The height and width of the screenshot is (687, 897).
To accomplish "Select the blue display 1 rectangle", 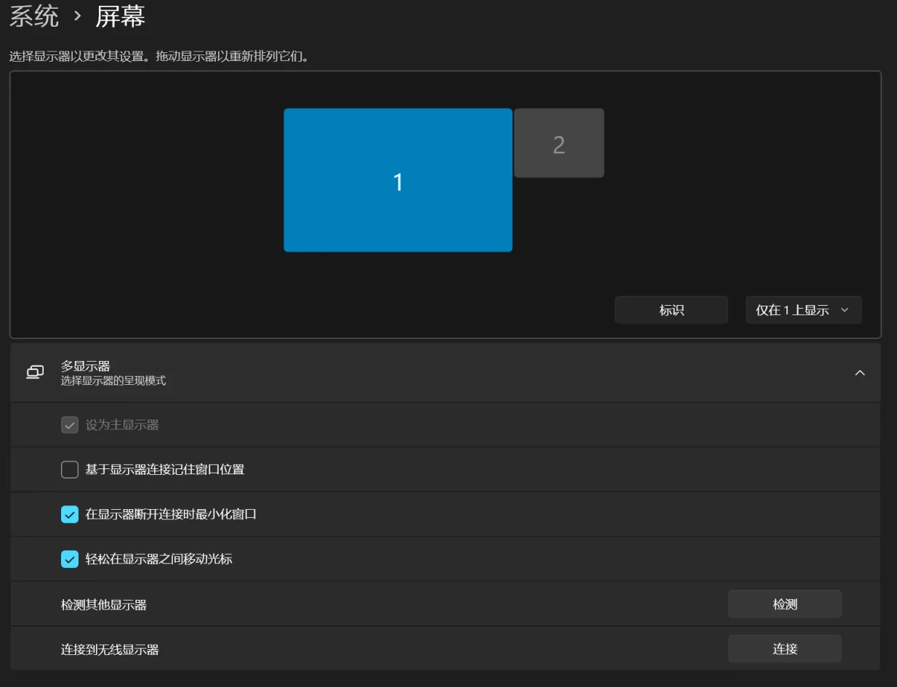I will 398,180.
